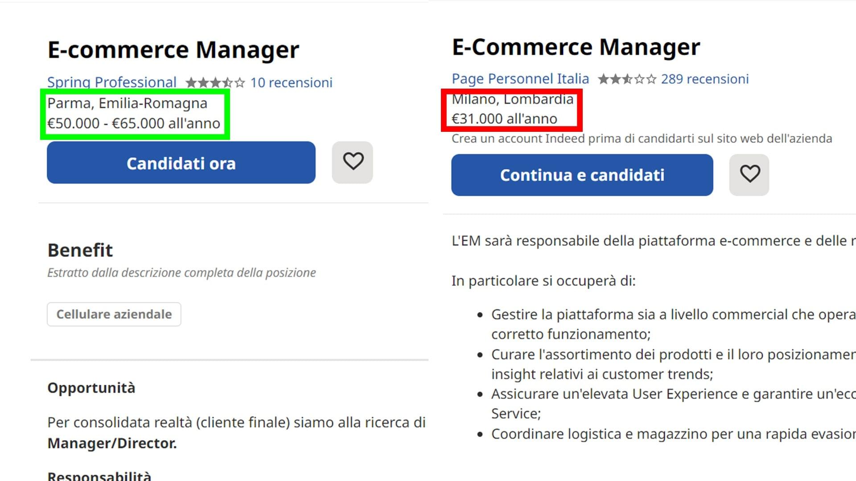Select the Cellulare aziendale benefit chip
856x481 pixels.
coord(114,314)
